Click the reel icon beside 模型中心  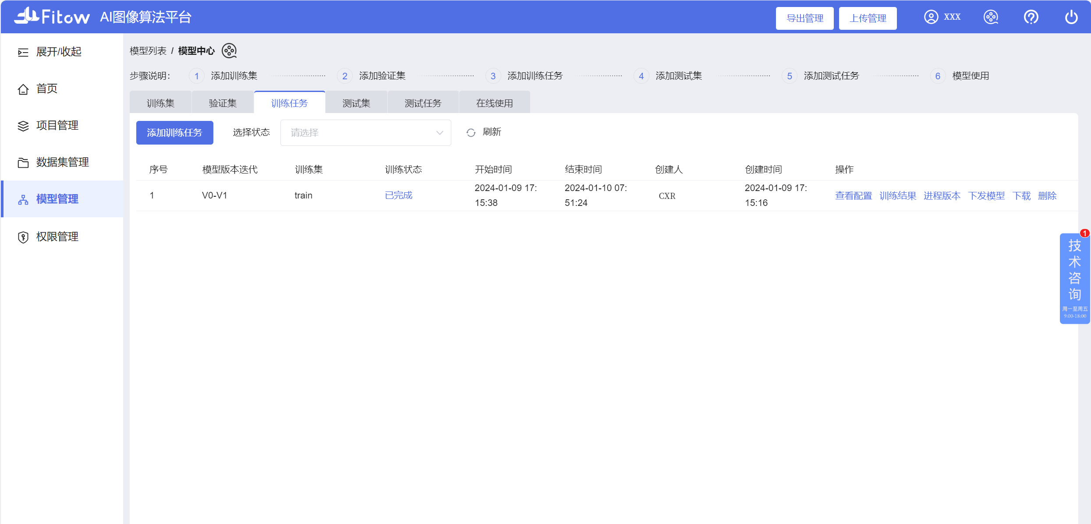[229, 51]
